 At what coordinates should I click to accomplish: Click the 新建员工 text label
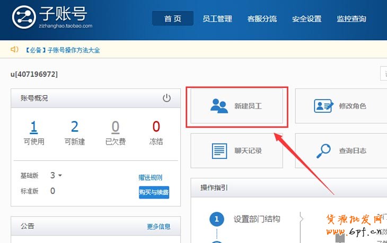tap(248, 106)
